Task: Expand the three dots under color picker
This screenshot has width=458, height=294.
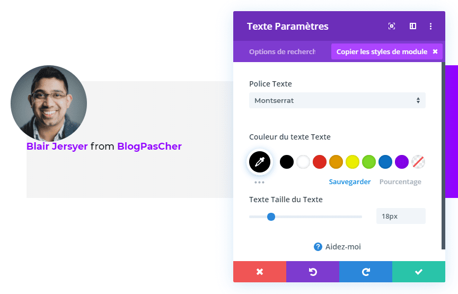Action: (259, 182)
